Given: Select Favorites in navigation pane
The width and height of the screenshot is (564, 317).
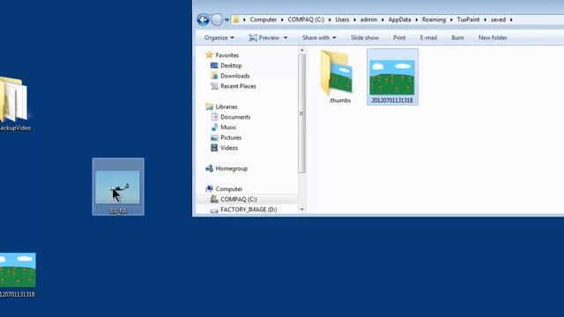Looking at the screenshot, I should (x=227, y=55).
